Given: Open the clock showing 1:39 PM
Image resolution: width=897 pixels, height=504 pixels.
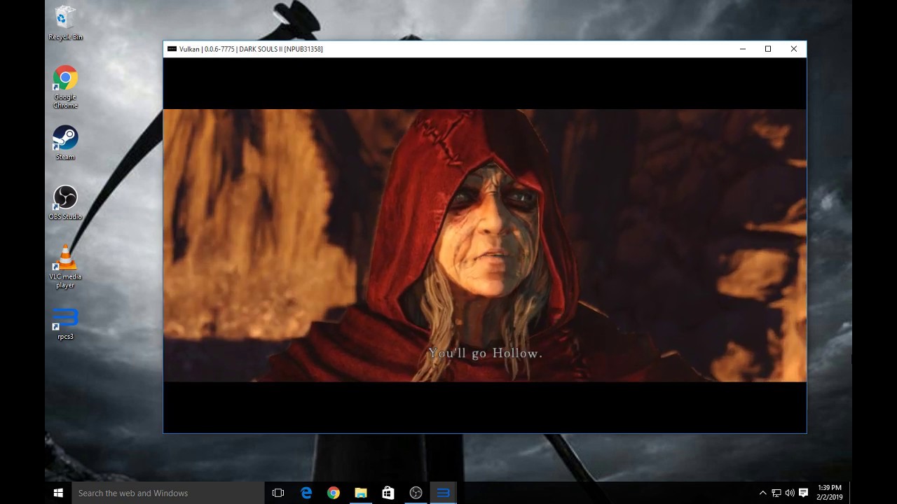Looking at the screenshot, I should [x=830, y=493].
